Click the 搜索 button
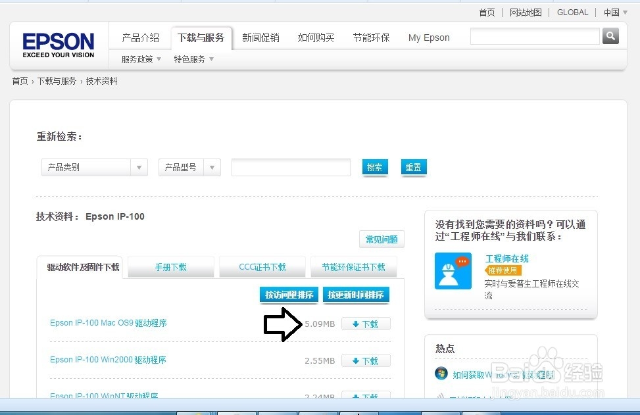640x415 pixels. tap(375, 167)
